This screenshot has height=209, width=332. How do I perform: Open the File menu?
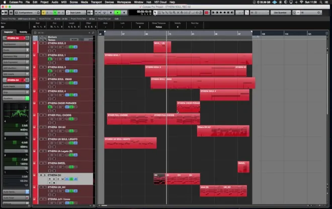click(x=28, y=2)
